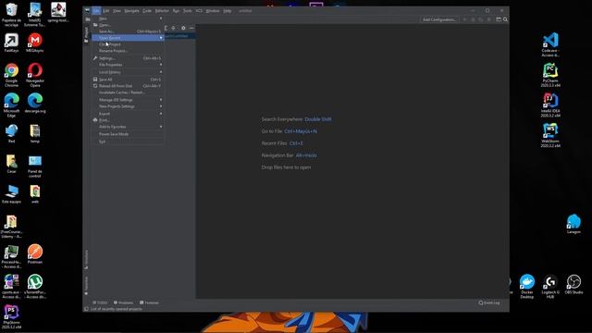592x333 pixels.
Task: Open Settings... from the File menu
Action: click(x=128, y=58)
